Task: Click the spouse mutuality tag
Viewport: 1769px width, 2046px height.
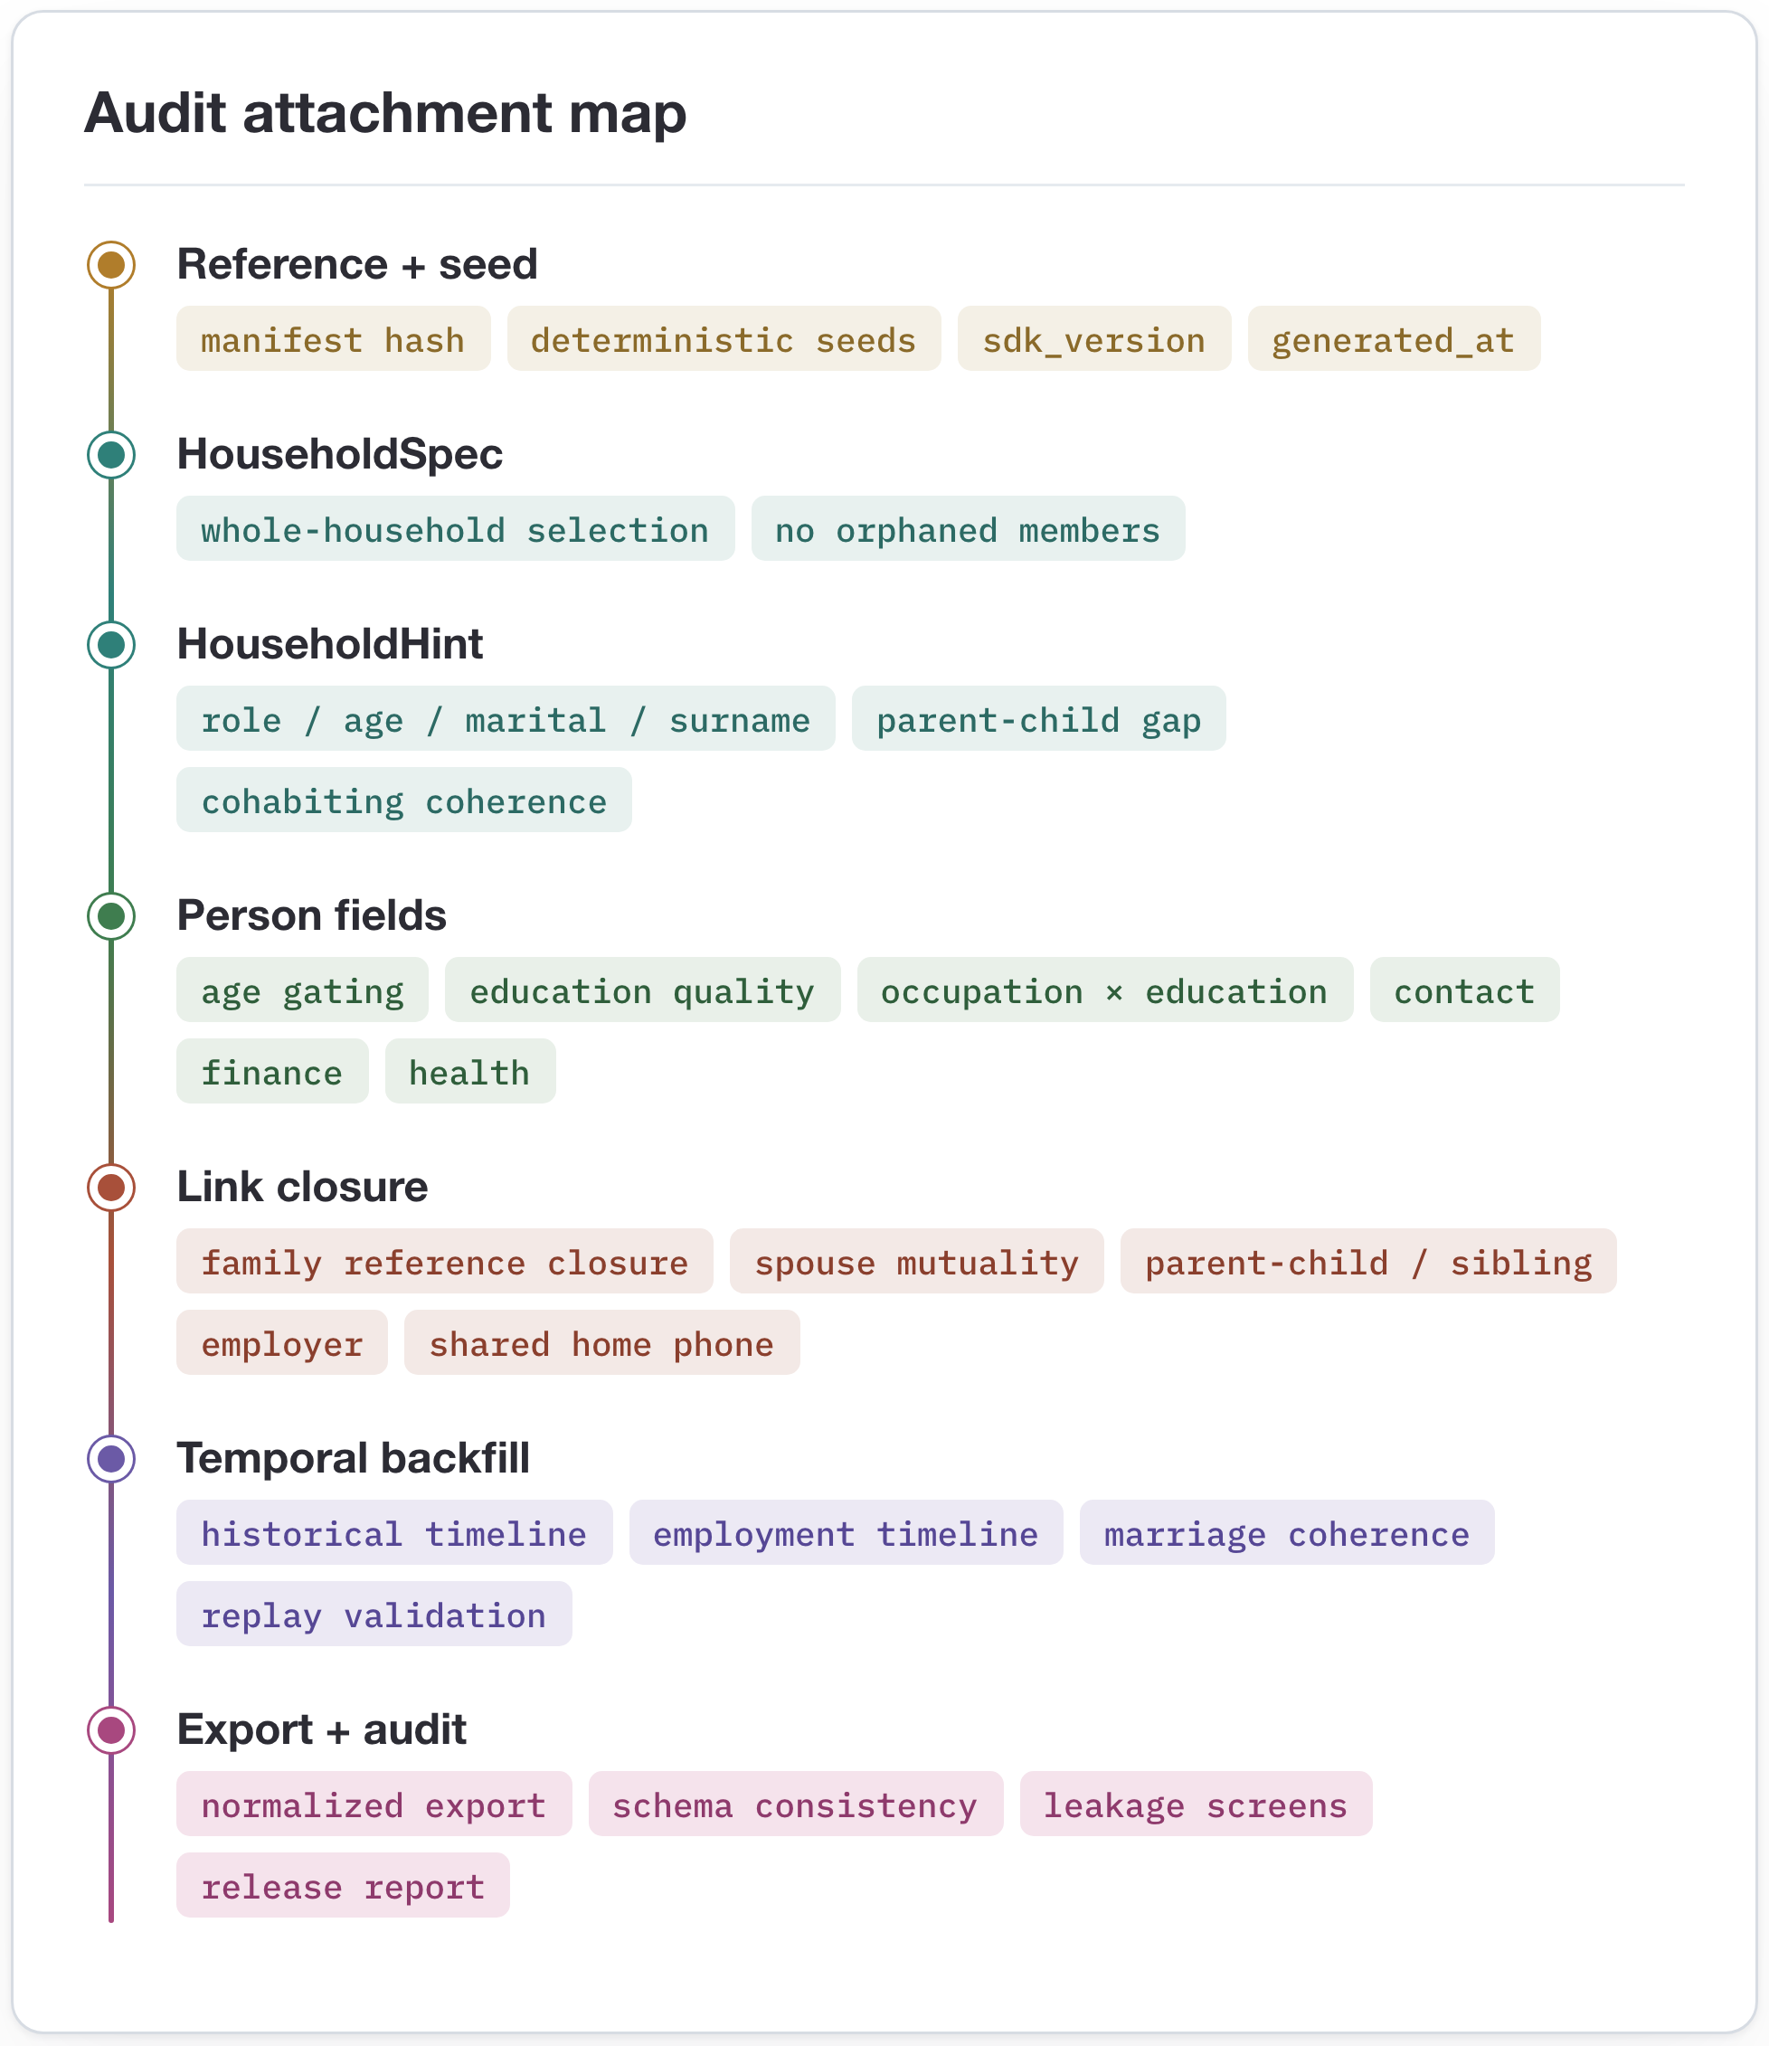Action: pos(916,1261)
